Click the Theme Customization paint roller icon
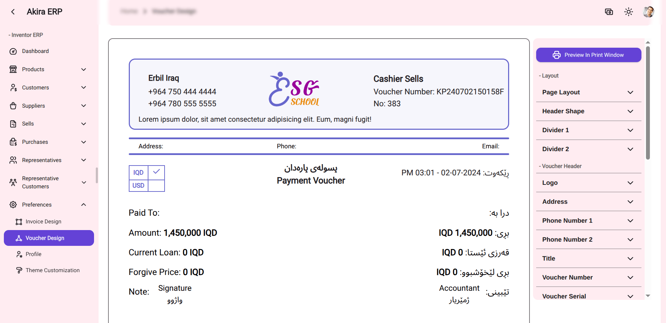The image size is (666, 323). point(19,270)
